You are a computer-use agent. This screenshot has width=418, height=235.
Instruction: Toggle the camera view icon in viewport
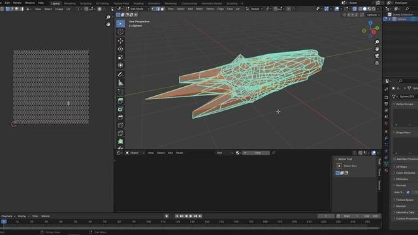(377, 56)
